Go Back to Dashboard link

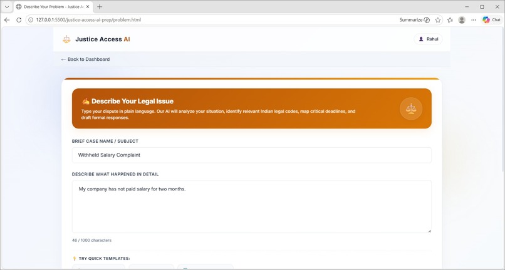pyautogui.click(x=85, y=60)
